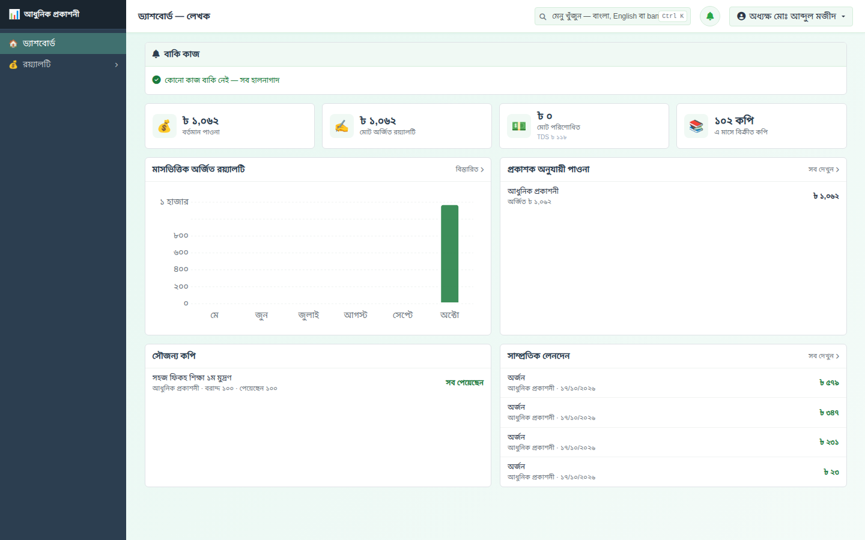The image size is (865, 540).
Task: Click the transaction amount ৳ ৩৪৭
Action: point(829,413)
